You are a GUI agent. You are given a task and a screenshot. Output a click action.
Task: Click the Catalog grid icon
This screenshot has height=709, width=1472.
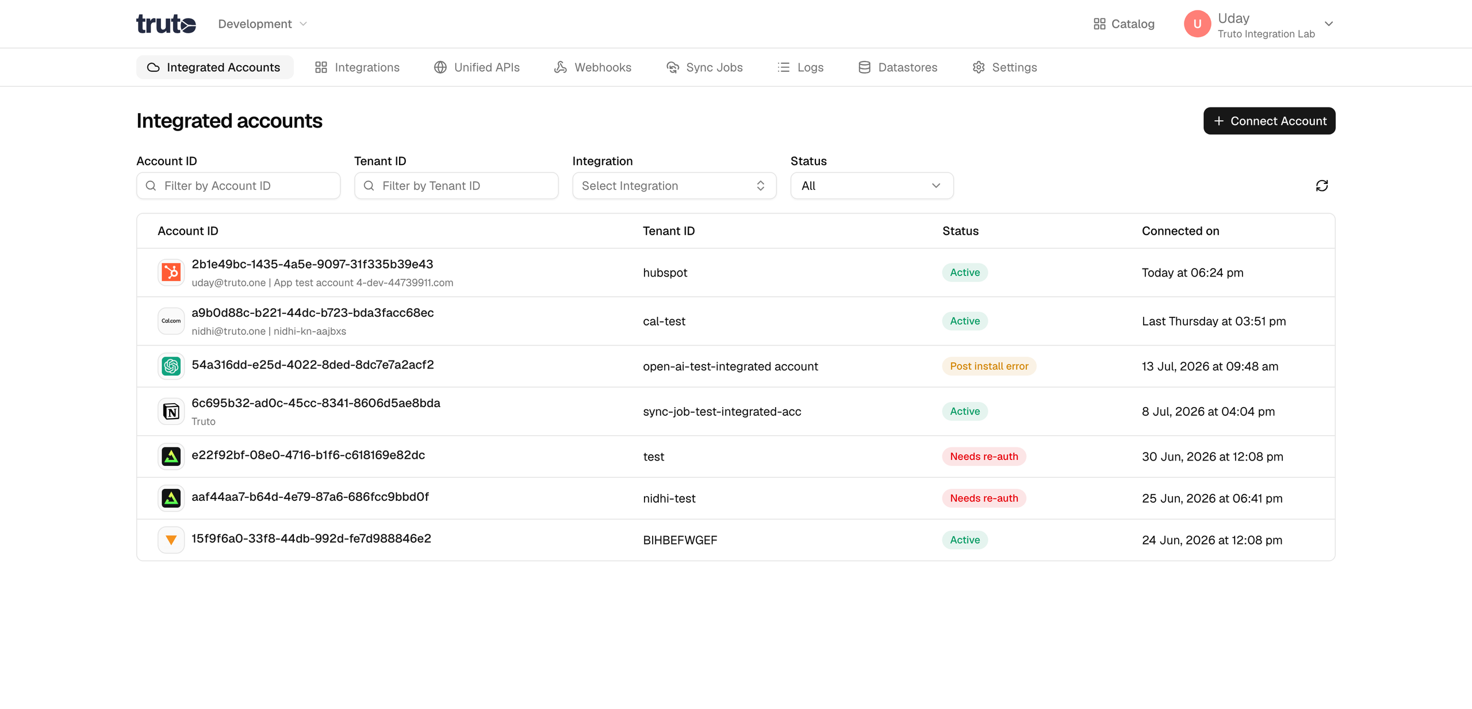(1099, 24)
